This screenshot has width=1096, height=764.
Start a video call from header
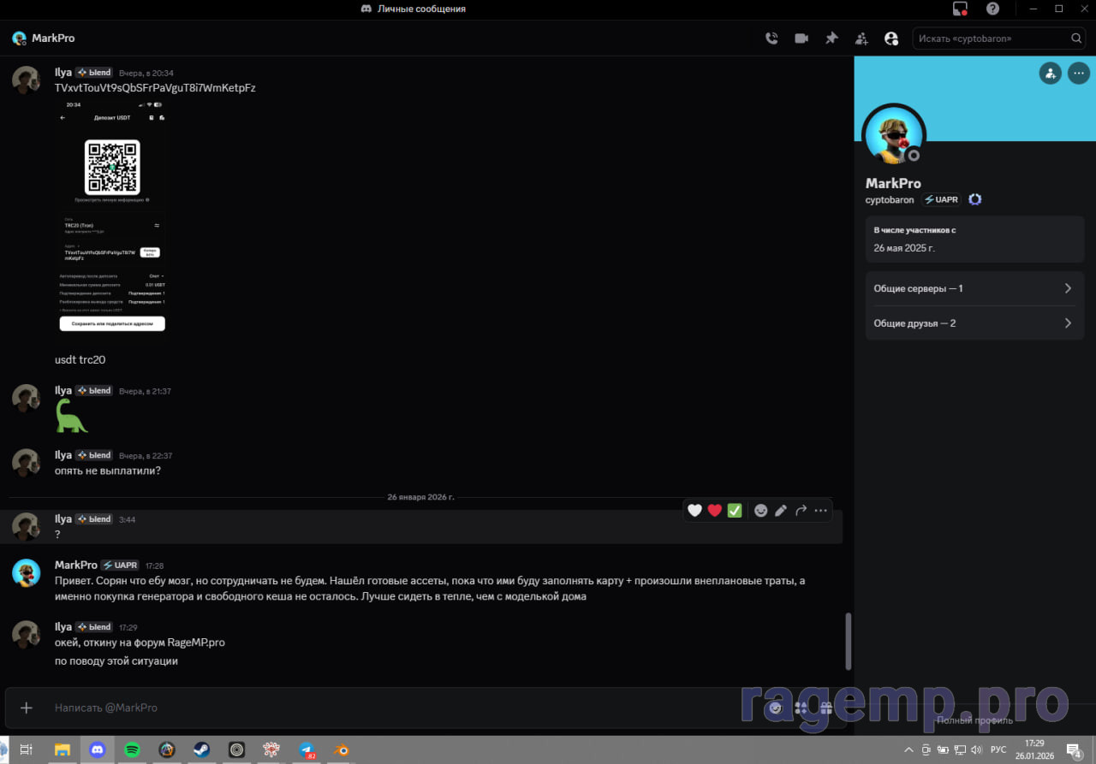click(801, 38)
